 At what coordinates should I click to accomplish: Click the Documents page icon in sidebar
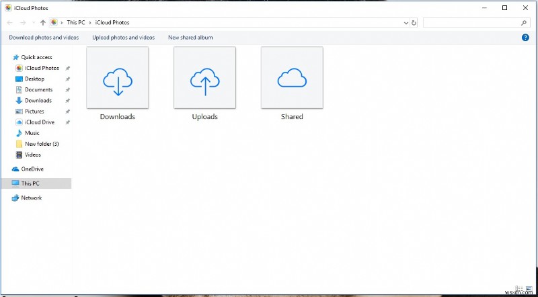[x=20, y=90]
